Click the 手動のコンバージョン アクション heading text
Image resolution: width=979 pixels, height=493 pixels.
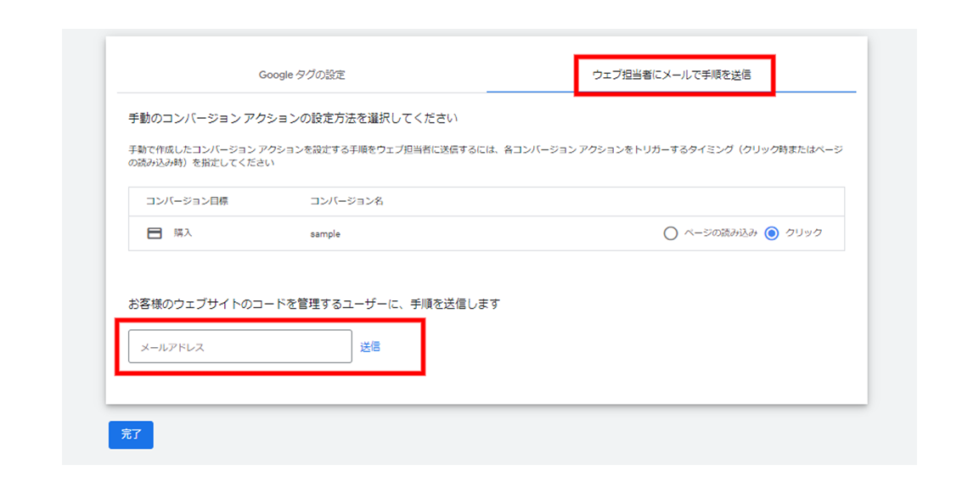click(293, 118)
